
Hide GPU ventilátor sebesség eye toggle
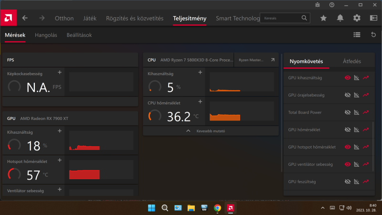pos(348,164)
